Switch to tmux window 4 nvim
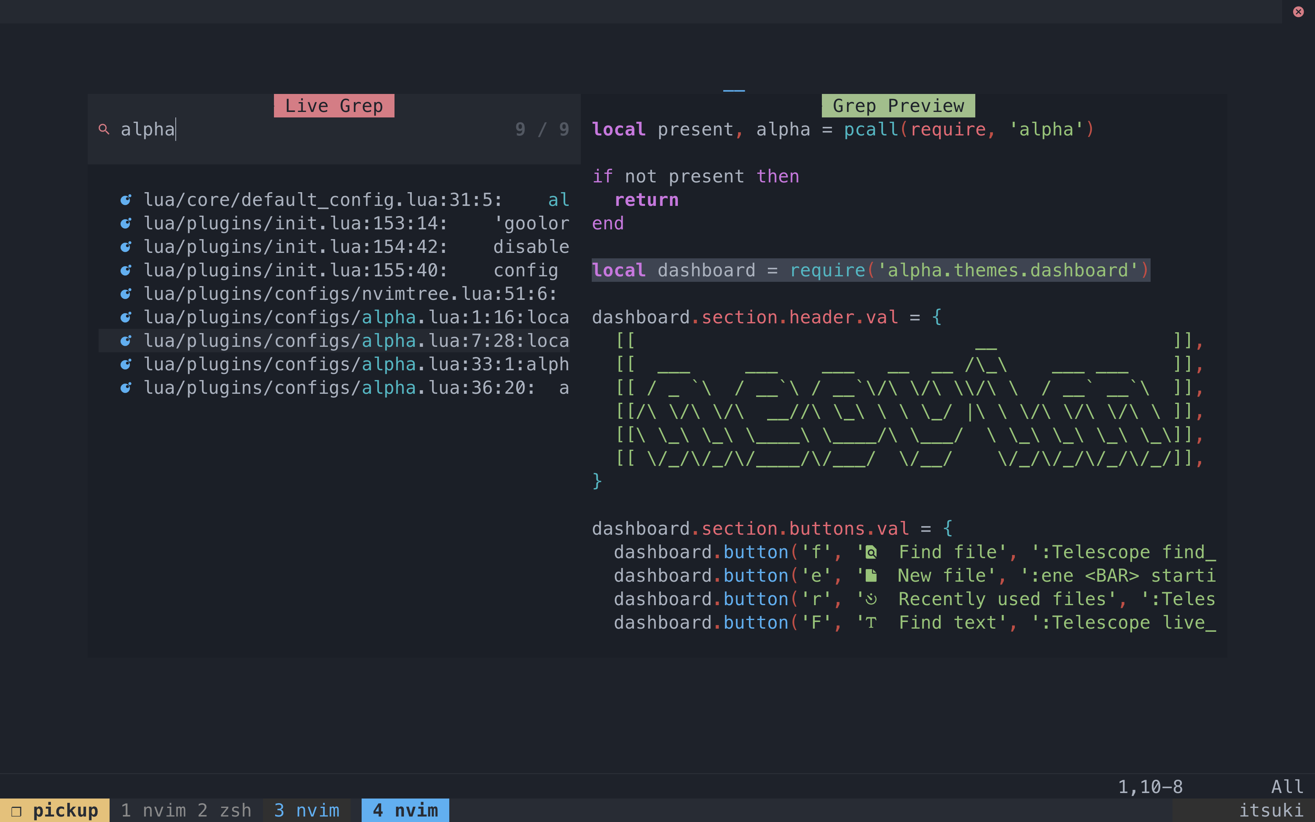Viewport: 1315px width, 822px height. pyautogui.click(x=405, y=811)
